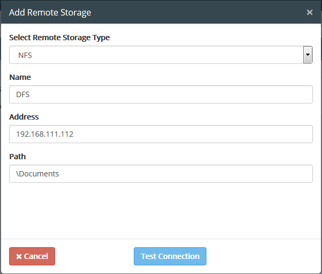Click the X icon inside Cancel button

point(19,256)
